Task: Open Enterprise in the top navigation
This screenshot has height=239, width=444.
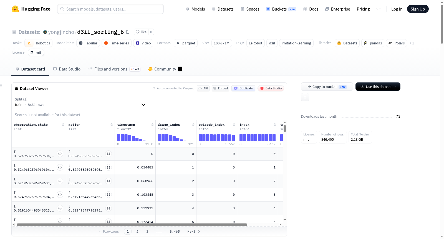Action: tap(338, 9)
